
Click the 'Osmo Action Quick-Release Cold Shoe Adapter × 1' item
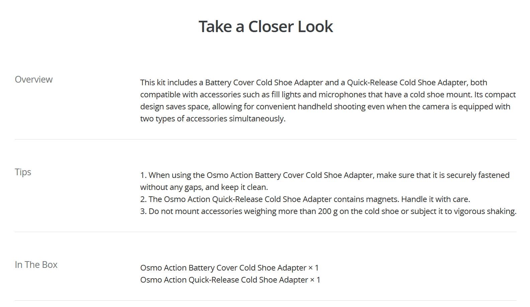point(230,280)
